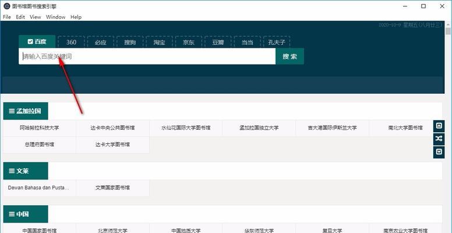The image size is (452, 233).
Task: Click the vertical scrollbar thumb
Action: [x=448, y=31]
